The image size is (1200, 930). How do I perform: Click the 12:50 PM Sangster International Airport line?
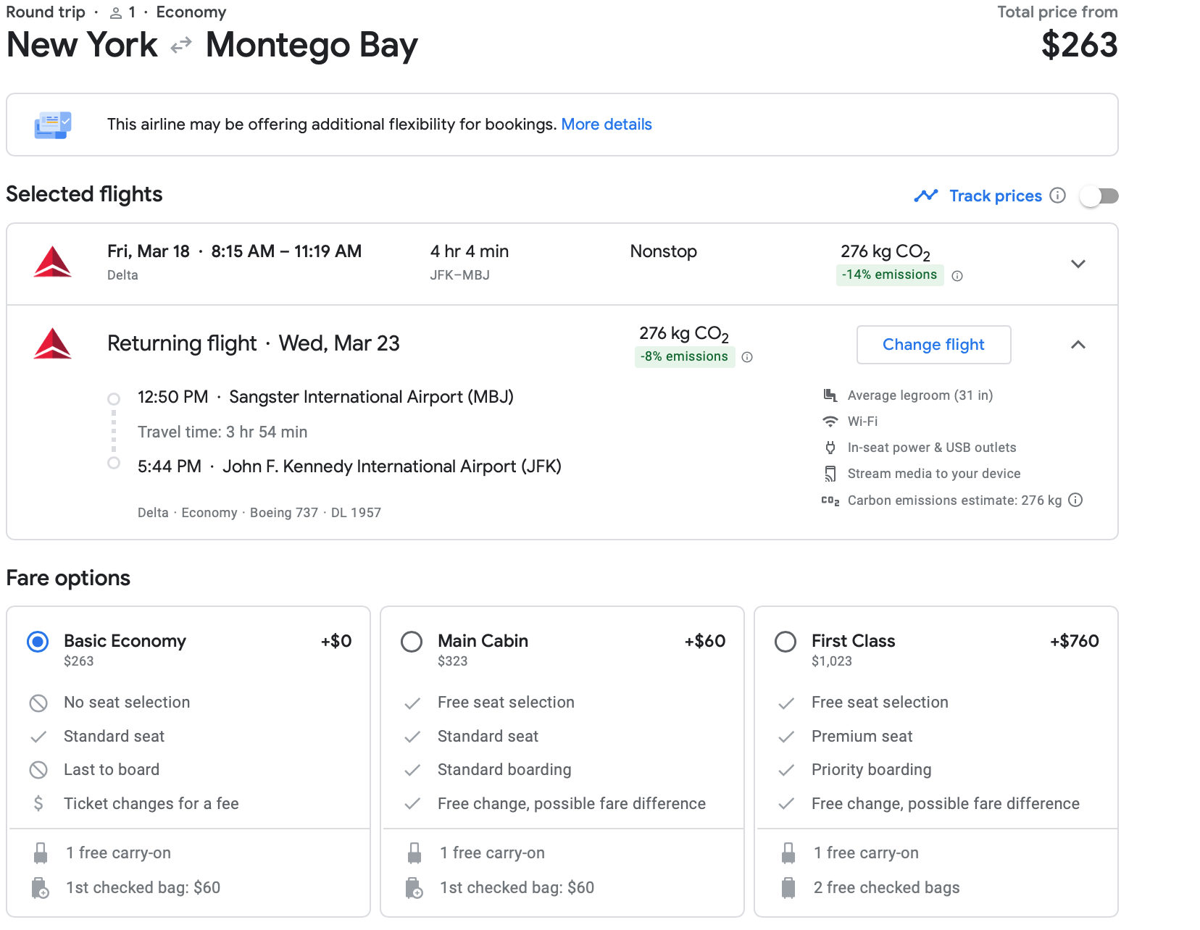(x=325, y=397)
